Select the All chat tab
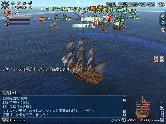 pos(15,93)
